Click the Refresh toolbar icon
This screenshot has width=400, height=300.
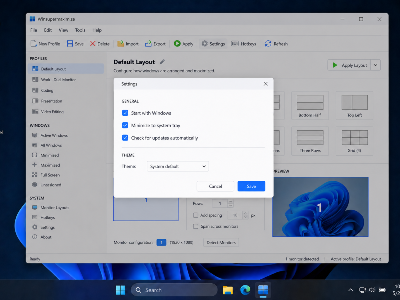point(268,44)
